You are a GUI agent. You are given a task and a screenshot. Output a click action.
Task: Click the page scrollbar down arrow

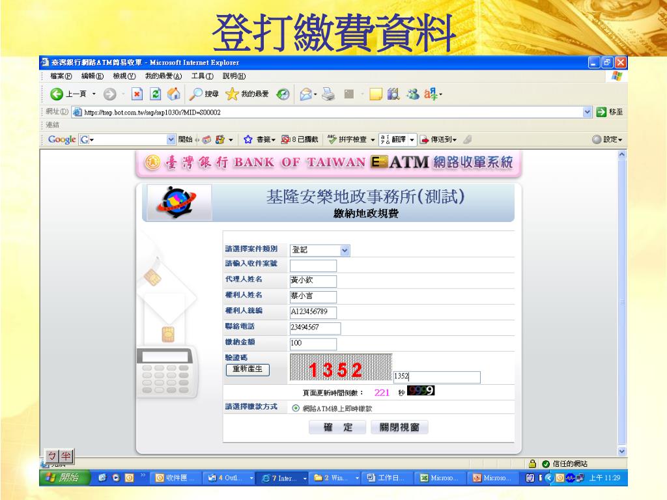click(x=622, y=451)
